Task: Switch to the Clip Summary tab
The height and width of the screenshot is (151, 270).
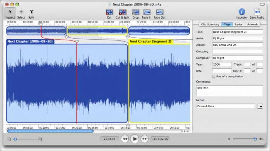Action: tap(210, 24)
